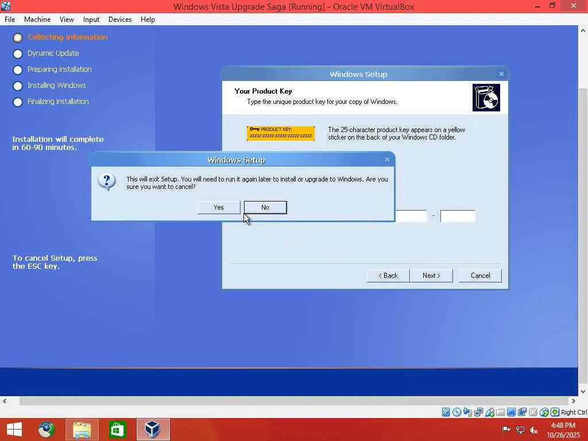The height and width of the screenshot is (441, 588).
Task: Click the 'Dynamic Update' step text
Action: pyautogui.click(x=53, y=53)
